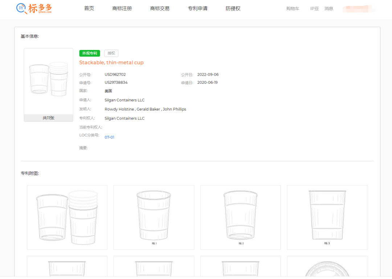Click the country value 美国
Screen dimensions: 392x279
(108, 91)
